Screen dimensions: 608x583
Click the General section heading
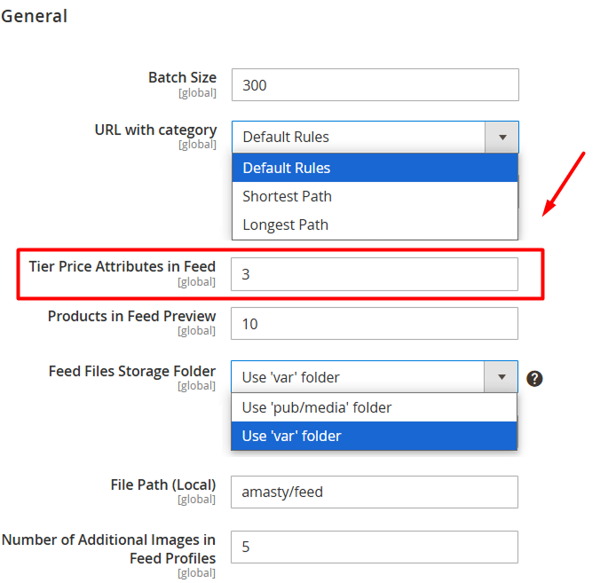tap(34, 16)
